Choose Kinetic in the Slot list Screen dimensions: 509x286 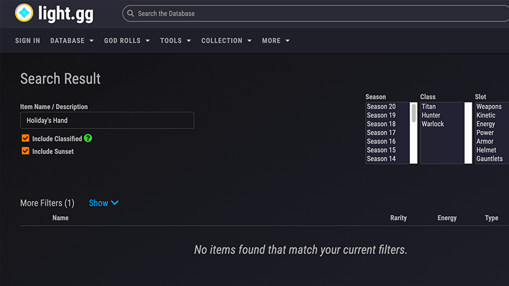485,116
